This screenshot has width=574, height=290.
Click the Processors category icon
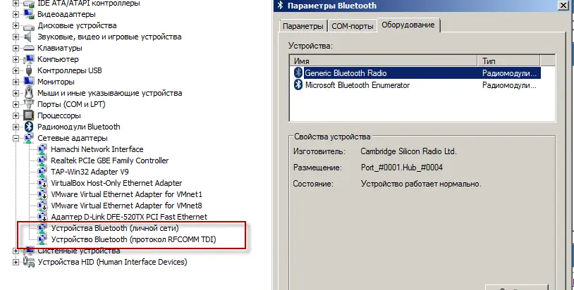pyautogui.click(x=29, y=115)
